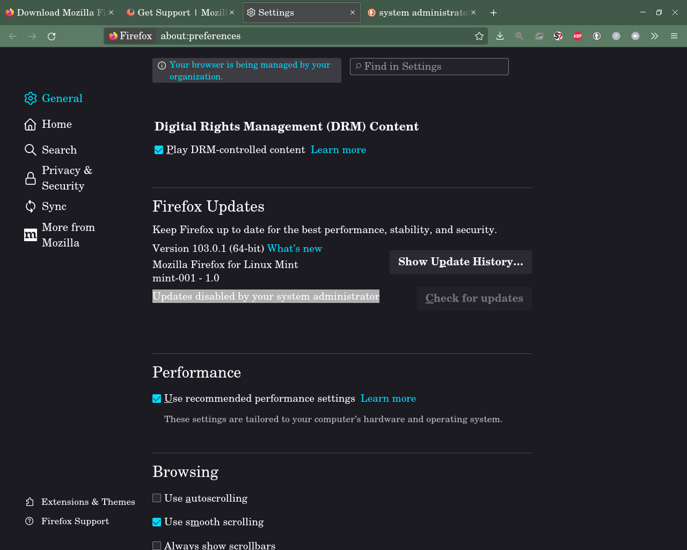Screen dimensions: 687x550
Task: Enable Use autoscrolling checkbox
Action: tap(157, 498)
